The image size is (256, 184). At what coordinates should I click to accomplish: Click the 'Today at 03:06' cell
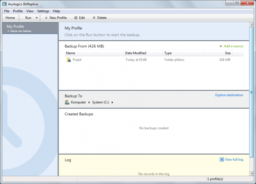(136, 60)
